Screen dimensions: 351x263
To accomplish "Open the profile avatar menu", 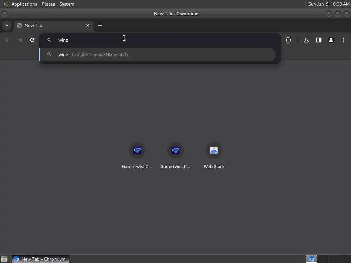I will click(x=331, y=40).
